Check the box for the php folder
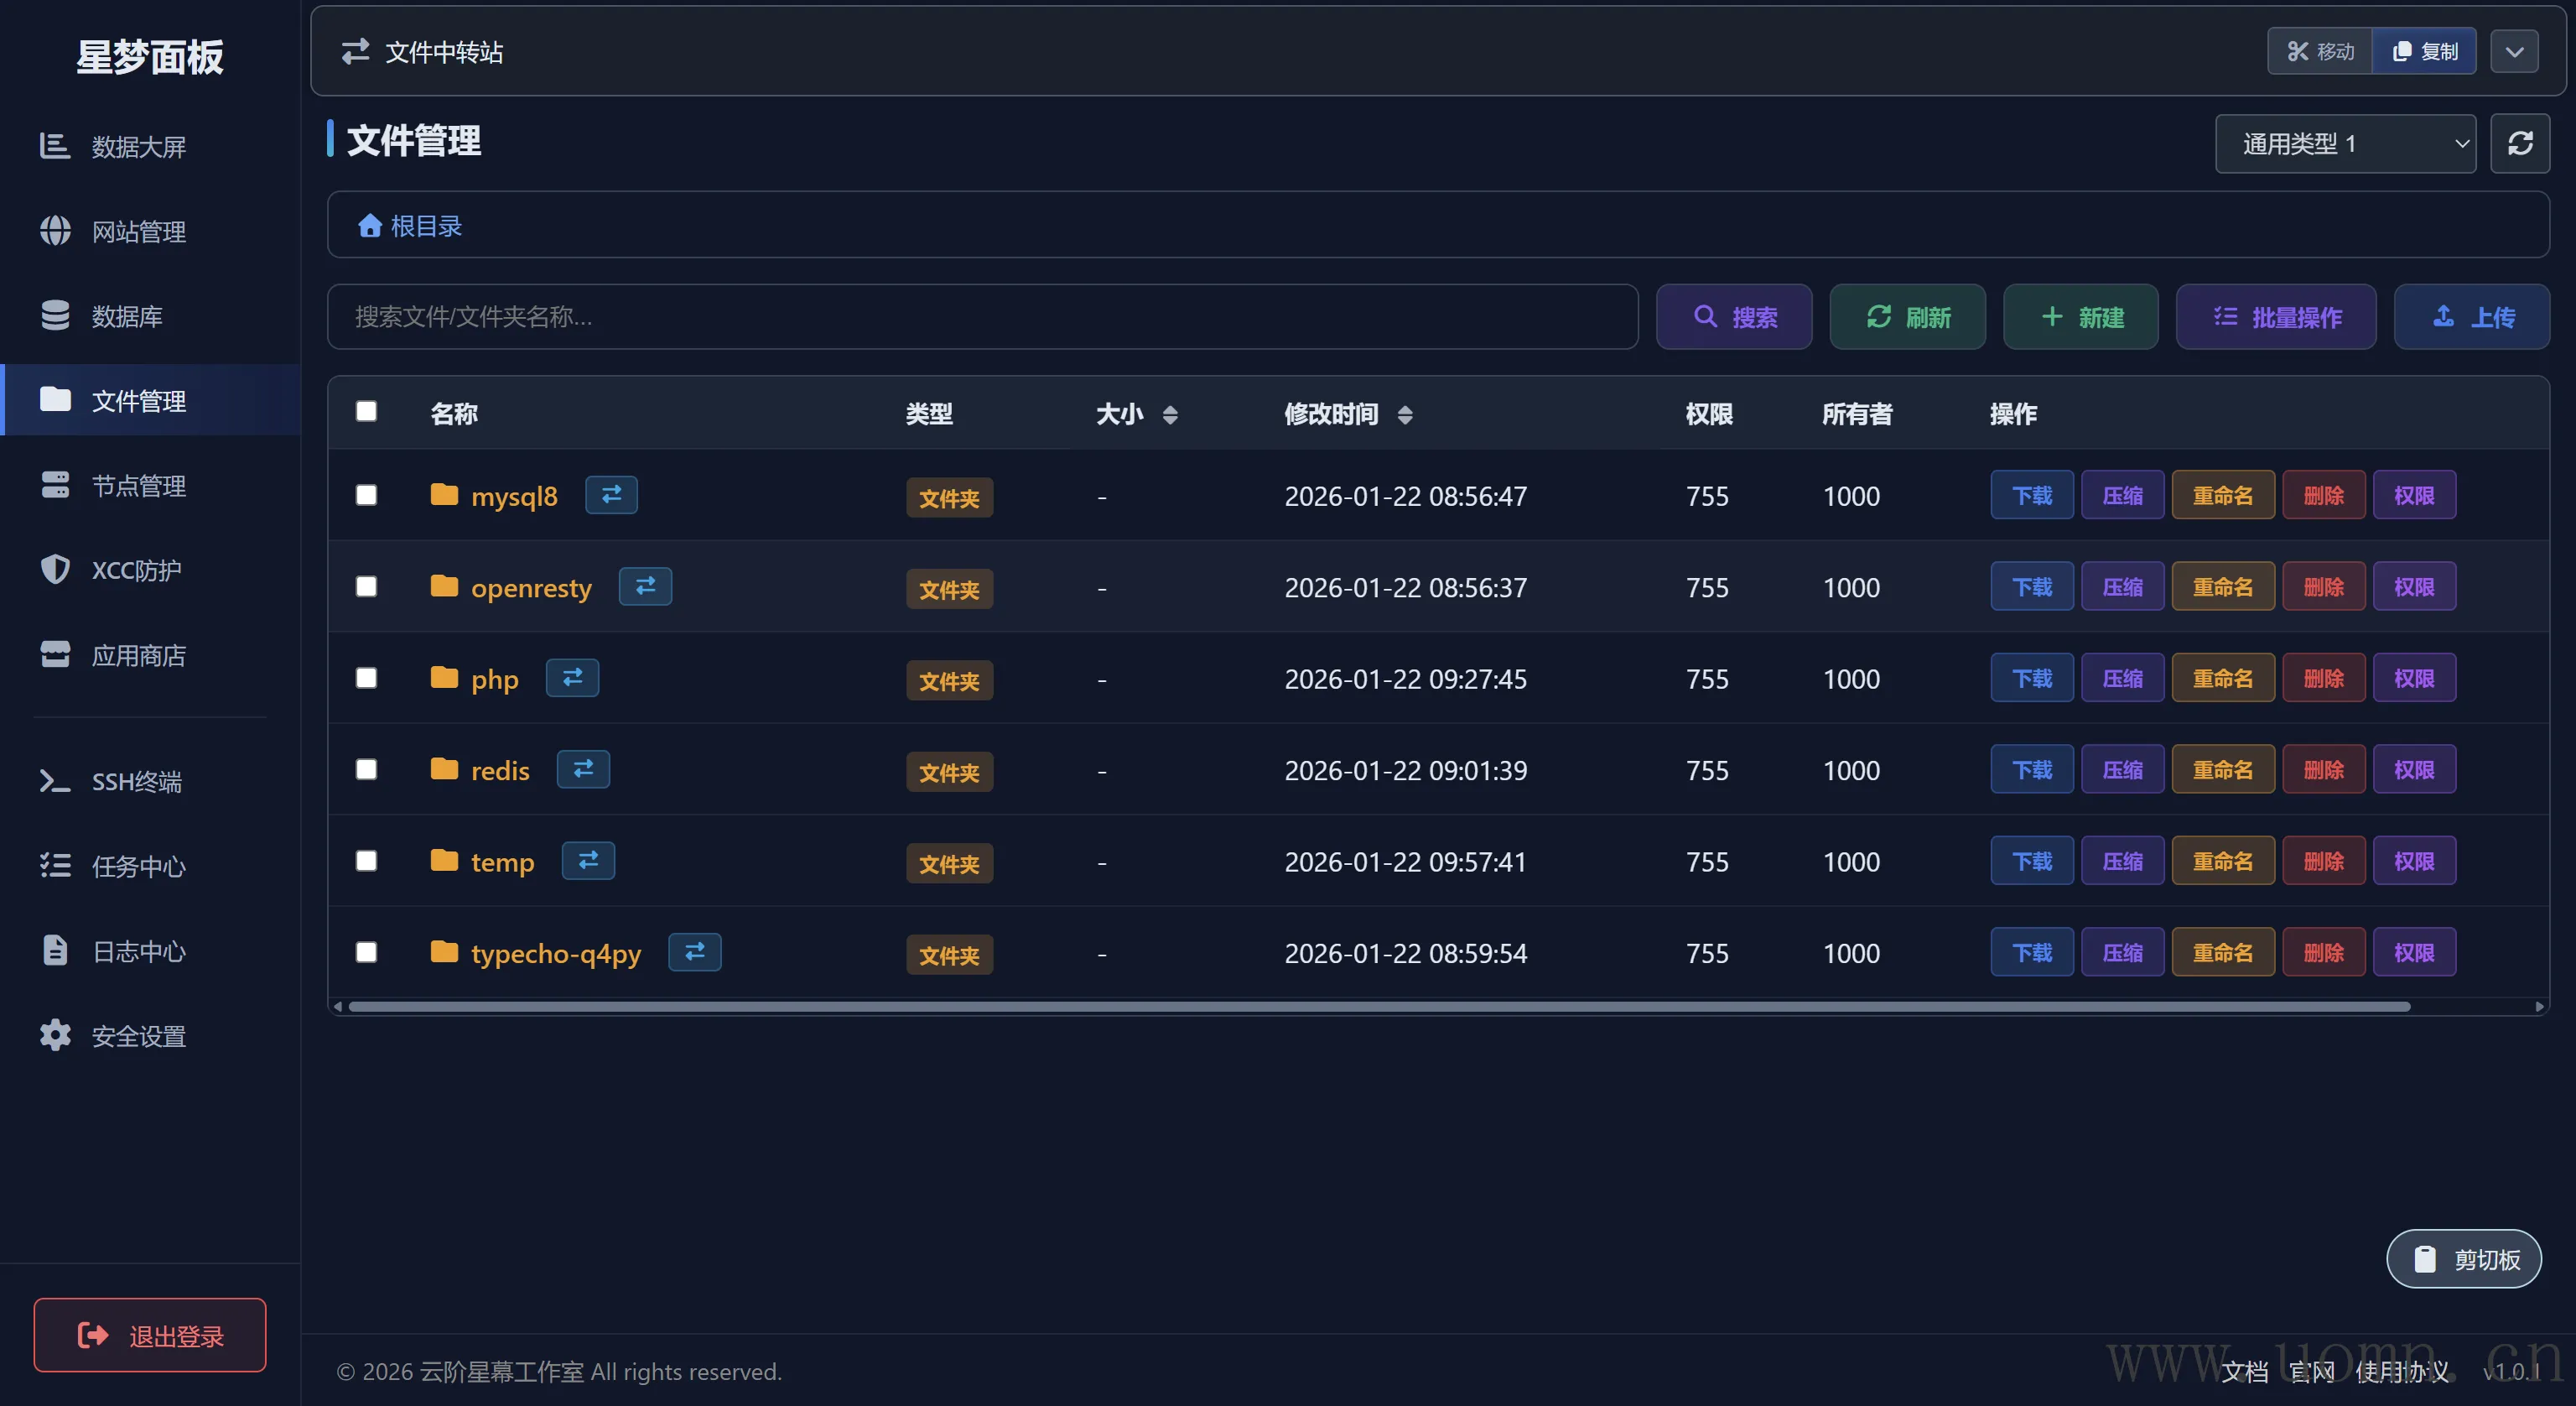This screenshot has width=2576, height=1406. [x=367, y=679]
